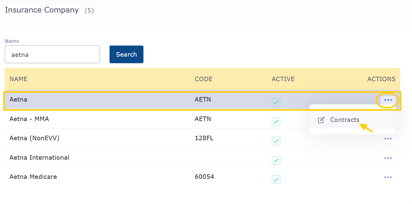Click the CODE column header
Viewport: 412px width, 204px height.
pos(203,79)
